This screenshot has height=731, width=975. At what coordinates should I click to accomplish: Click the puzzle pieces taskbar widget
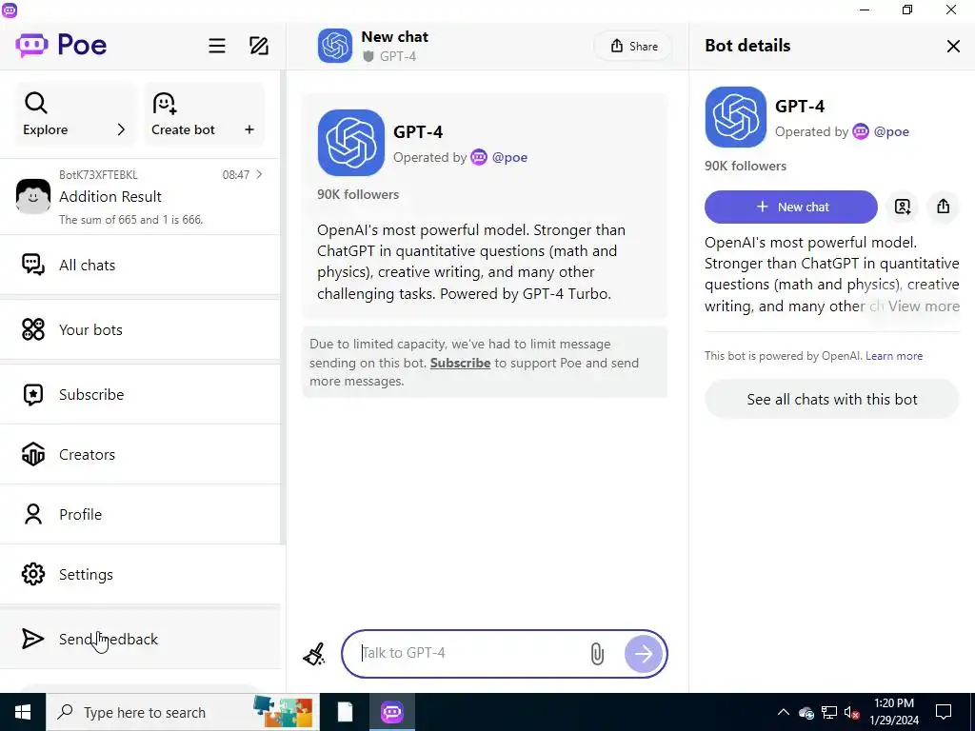click(284, 712)
